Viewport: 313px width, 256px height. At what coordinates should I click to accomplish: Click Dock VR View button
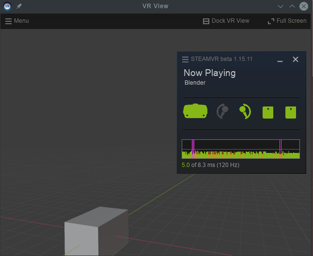(226, 21)
